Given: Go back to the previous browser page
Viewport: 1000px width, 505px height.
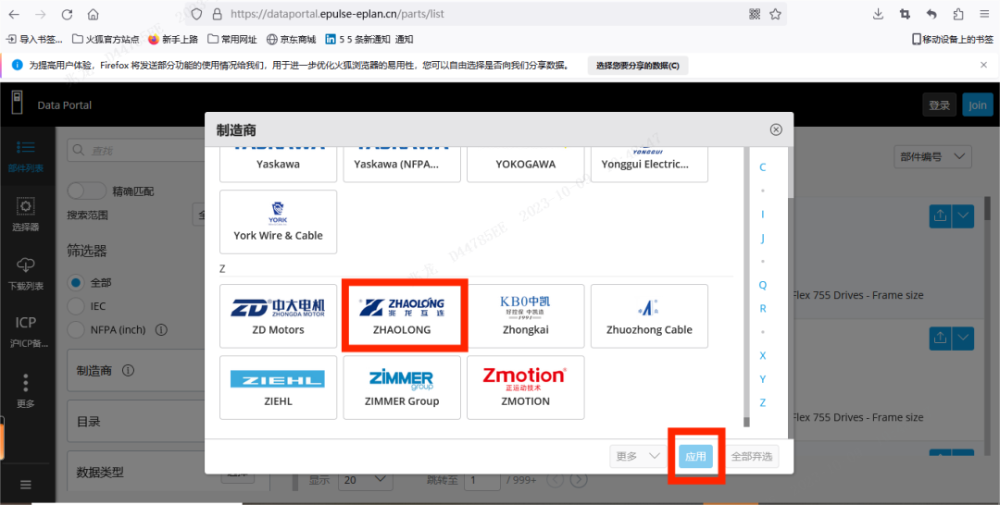Looking at the screenshot, I should click(x=14, y=14).
